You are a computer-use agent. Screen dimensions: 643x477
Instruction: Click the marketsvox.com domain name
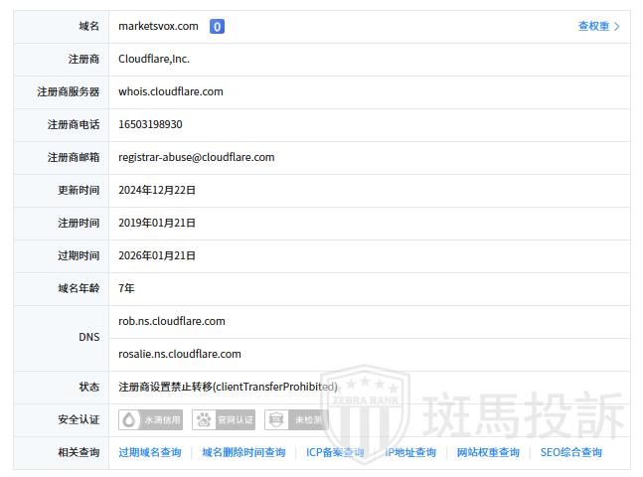158,27
